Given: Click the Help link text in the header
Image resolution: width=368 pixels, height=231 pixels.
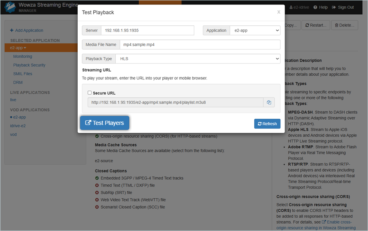Looking at the screenshot, I should pyautogui.click(x=323, y=7).
